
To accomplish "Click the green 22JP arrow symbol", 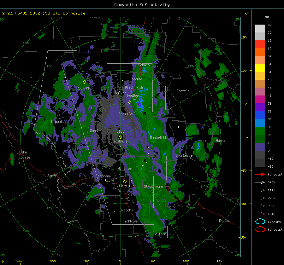I will click(260, 206).
